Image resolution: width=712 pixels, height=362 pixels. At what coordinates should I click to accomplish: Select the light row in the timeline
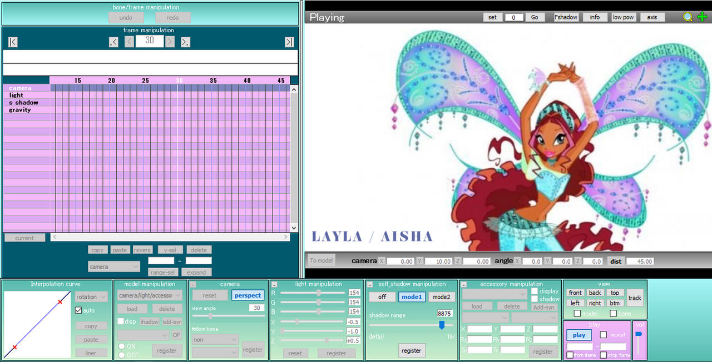pos(26,95)
